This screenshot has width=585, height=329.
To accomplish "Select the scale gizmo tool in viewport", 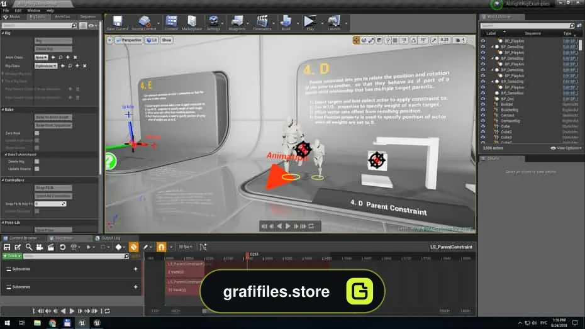I will point(371,40).
